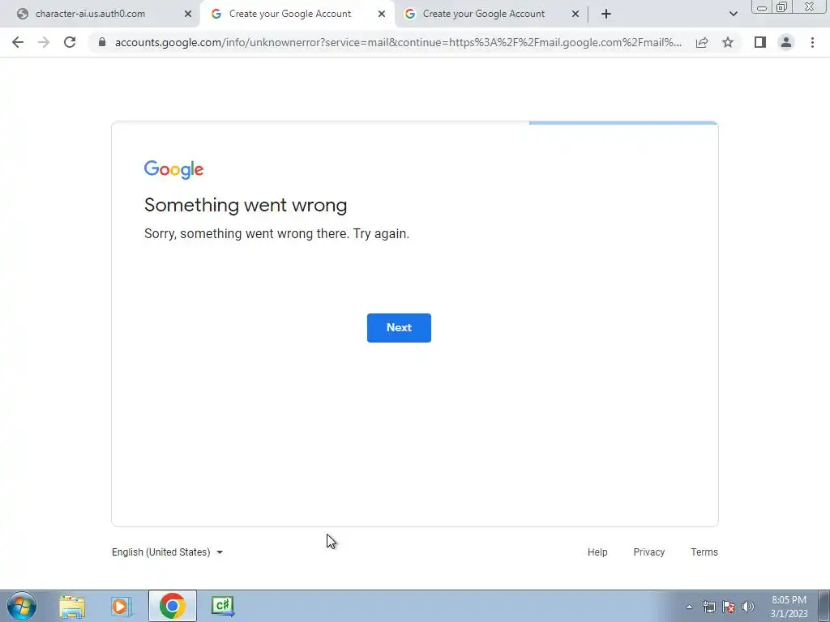Image resolution: width=830 pixels, height=622 pixels.
Task: Open the Windows Start menu orb
Action: click(x=22, y=606)
